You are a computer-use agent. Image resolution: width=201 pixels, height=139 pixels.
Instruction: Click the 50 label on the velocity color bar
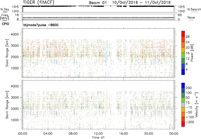[187, 98]
